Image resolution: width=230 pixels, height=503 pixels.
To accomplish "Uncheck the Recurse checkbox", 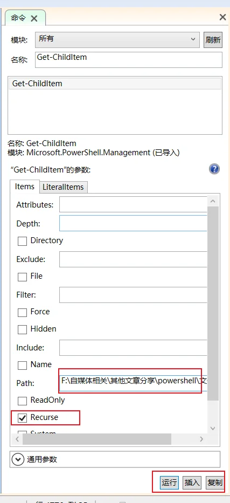I will (22, 418).
